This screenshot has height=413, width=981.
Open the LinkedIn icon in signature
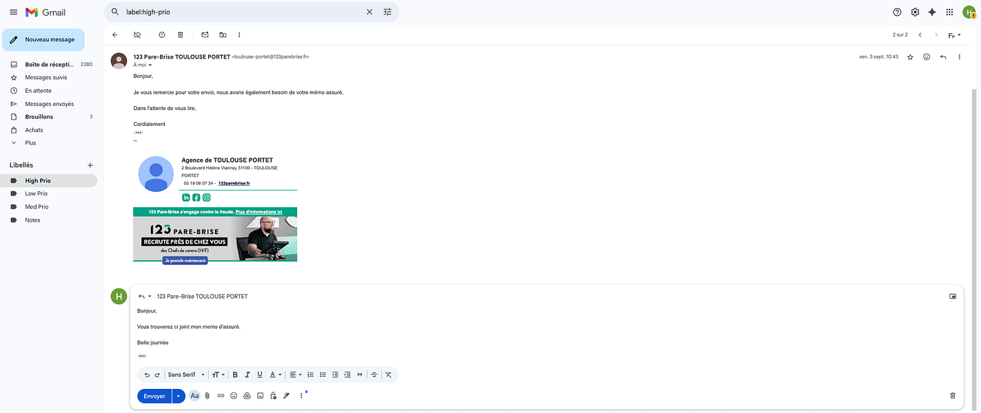pyautogui.click(x=186, y=198)
